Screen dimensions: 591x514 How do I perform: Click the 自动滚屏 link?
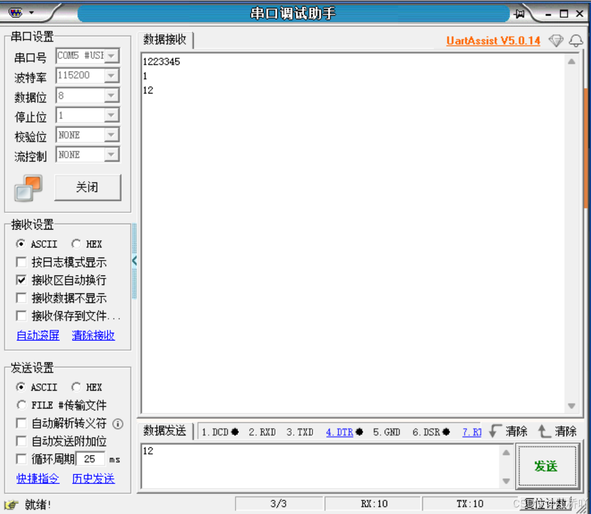38,335
